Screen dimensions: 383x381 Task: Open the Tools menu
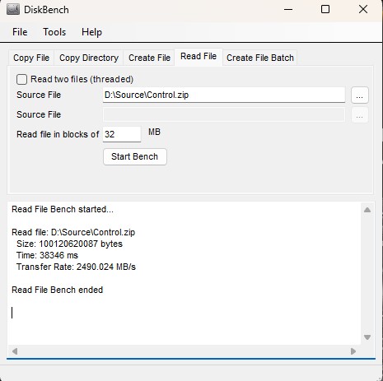54,32
